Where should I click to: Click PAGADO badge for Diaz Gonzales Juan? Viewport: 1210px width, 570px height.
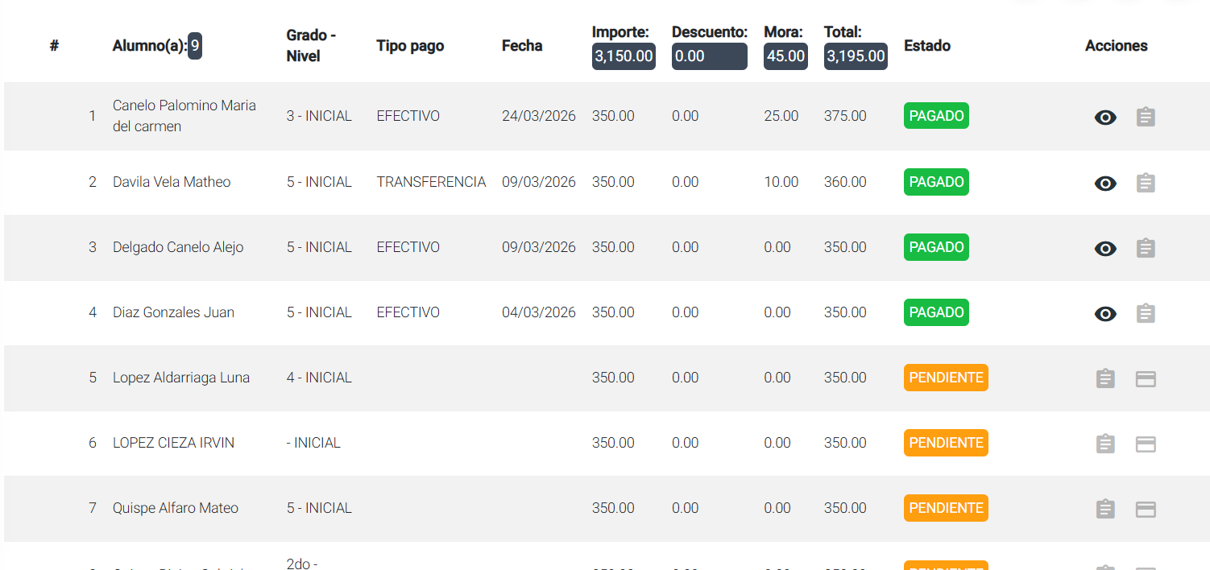tap(936, 312)
